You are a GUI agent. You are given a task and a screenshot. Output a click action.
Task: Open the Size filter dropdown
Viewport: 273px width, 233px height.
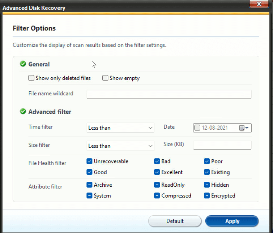120,146
